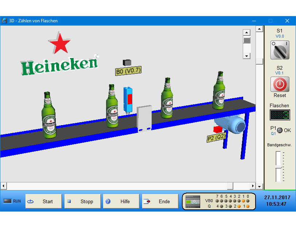296x228 pixels.
Task: Click the Start button
Action: point(44,201)
